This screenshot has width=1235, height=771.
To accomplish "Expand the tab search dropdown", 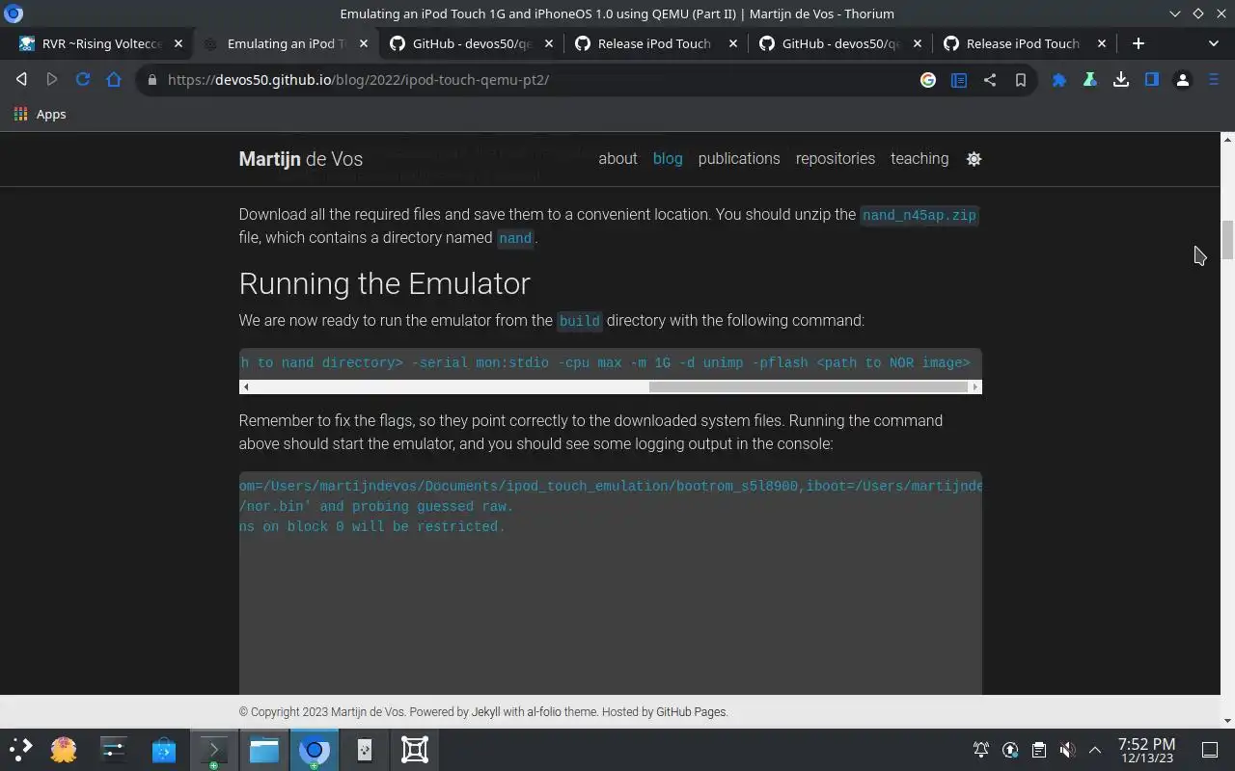I will click(1214, 43).
